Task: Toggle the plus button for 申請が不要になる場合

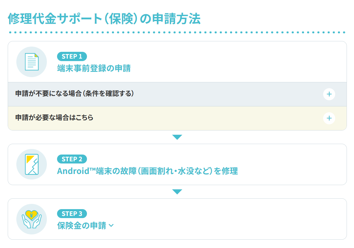Action: coord(329,94)
